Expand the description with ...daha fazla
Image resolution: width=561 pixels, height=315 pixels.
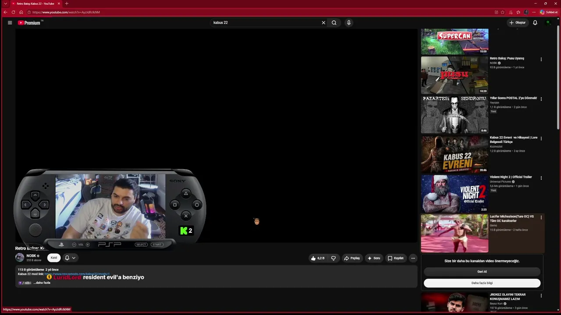(42, 283)
